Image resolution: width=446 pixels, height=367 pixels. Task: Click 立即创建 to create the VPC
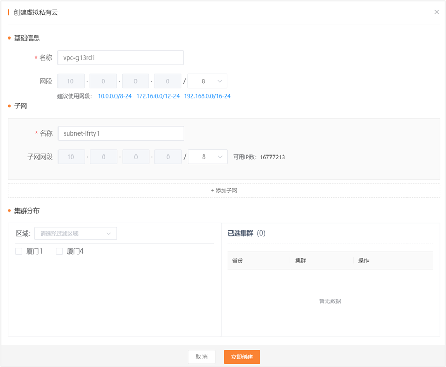coord(242,357)
